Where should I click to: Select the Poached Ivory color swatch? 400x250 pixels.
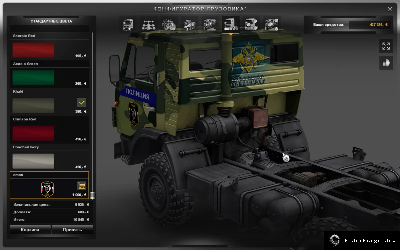coord(33,161)
